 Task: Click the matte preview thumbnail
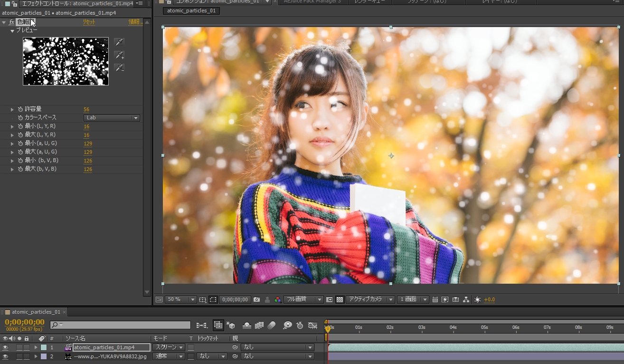point(66,61)
